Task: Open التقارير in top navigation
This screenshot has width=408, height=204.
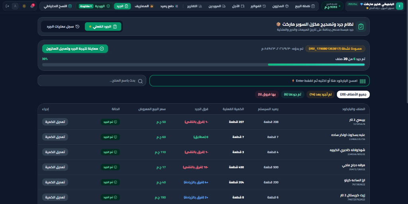Action: (194, 6)
